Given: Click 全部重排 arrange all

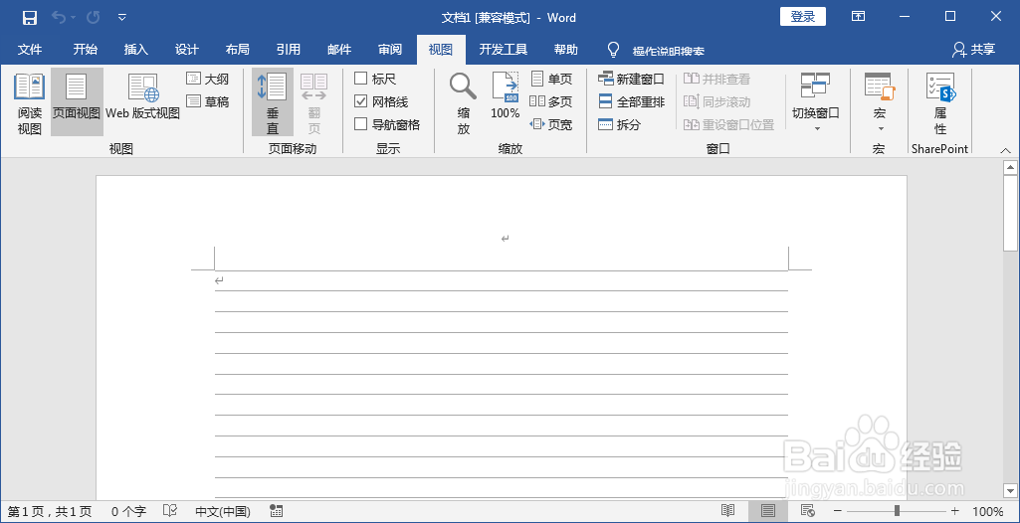Looking at the screenshot, I should coord(631,102).
